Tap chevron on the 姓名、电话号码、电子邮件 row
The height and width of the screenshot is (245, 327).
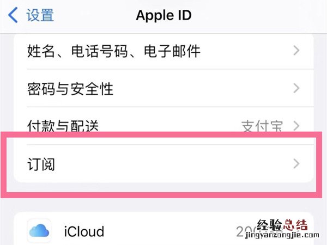[296, 51]
